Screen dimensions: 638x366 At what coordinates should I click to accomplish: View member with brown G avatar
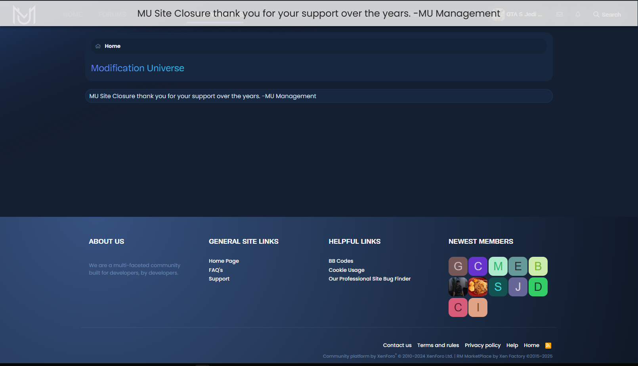coord(458,266)
